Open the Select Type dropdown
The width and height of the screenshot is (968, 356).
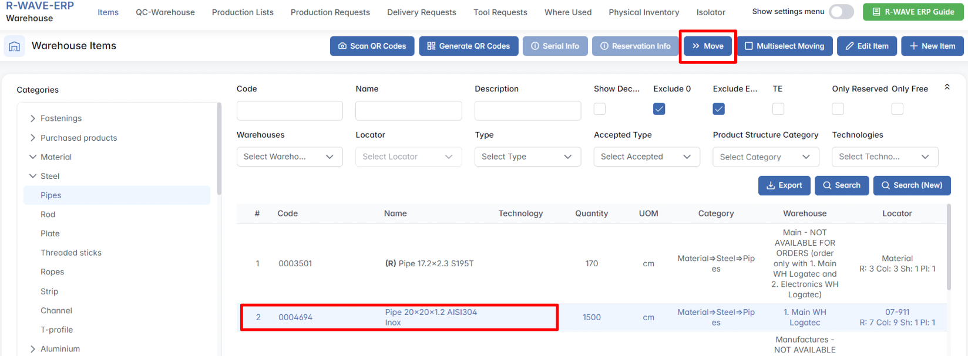coord(527,157)
